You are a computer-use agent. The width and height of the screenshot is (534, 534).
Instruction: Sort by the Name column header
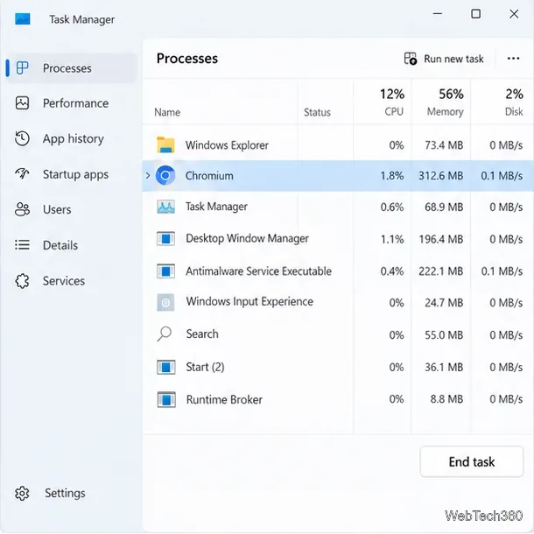click(167, 112)
